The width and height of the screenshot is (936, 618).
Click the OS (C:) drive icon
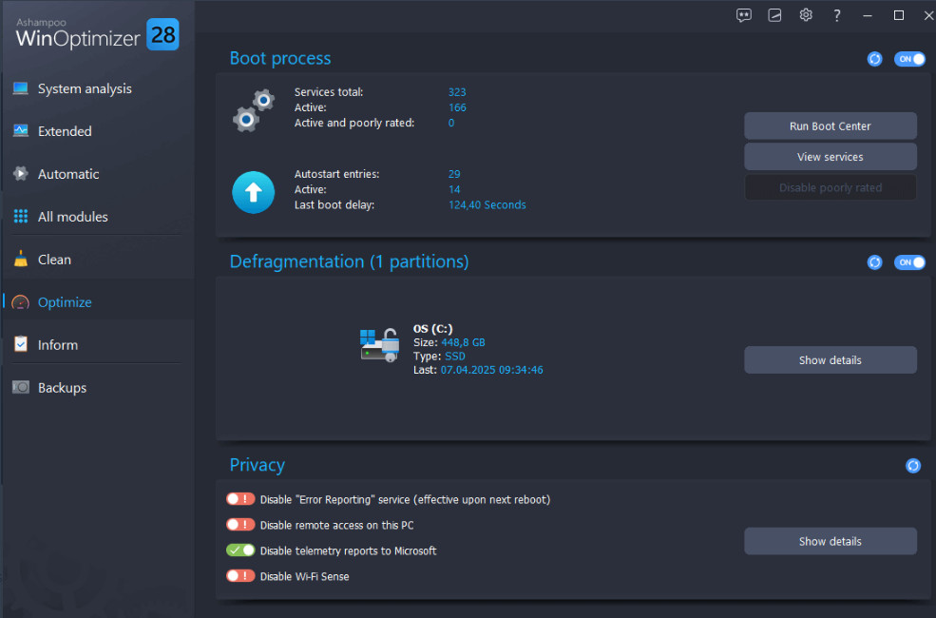tap(380, 345)
